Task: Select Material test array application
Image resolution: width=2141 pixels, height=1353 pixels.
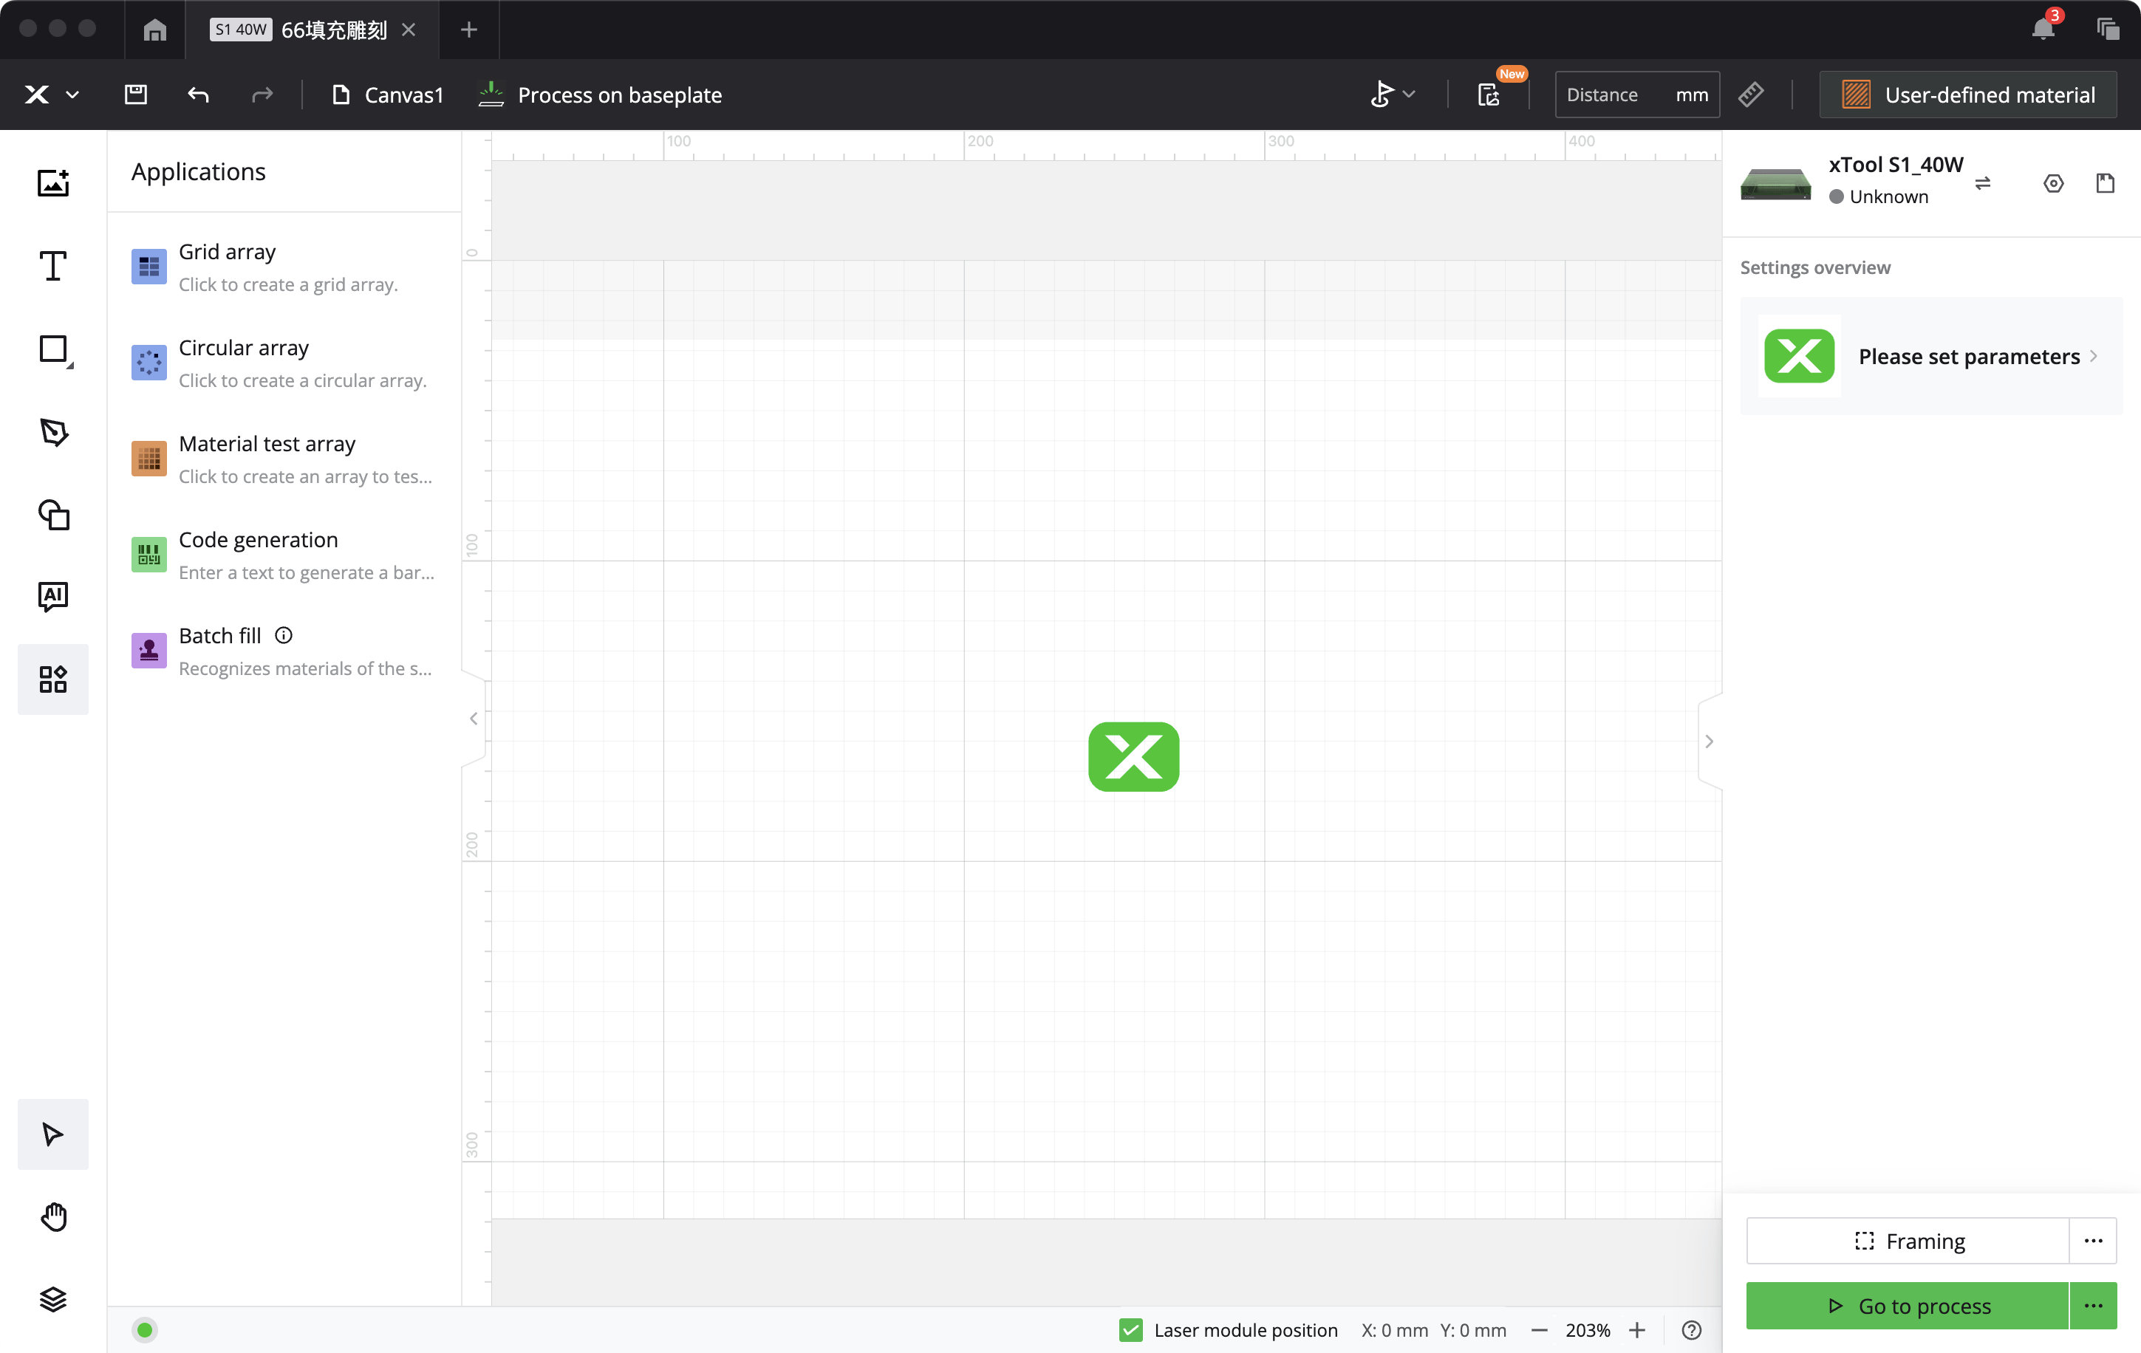Action: [284, 459]
